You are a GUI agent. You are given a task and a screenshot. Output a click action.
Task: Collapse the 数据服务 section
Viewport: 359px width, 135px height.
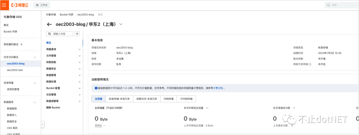click(35, 102)
